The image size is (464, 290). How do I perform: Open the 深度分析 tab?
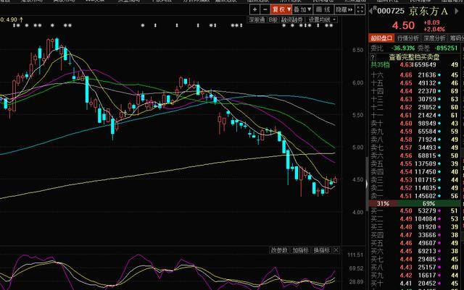tap(435, 38)
